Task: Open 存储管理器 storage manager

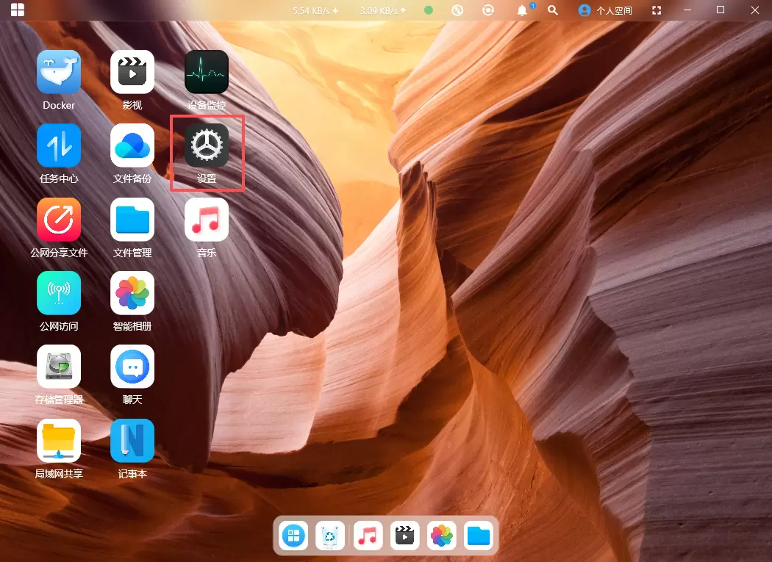Action: point(59,367)
